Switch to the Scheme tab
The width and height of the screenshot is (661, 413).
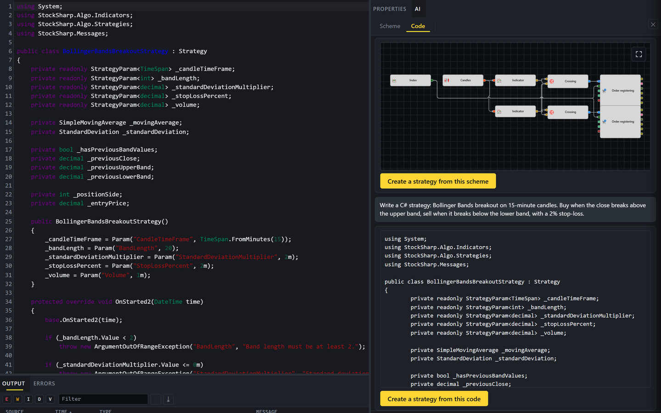tap(390, 26)
